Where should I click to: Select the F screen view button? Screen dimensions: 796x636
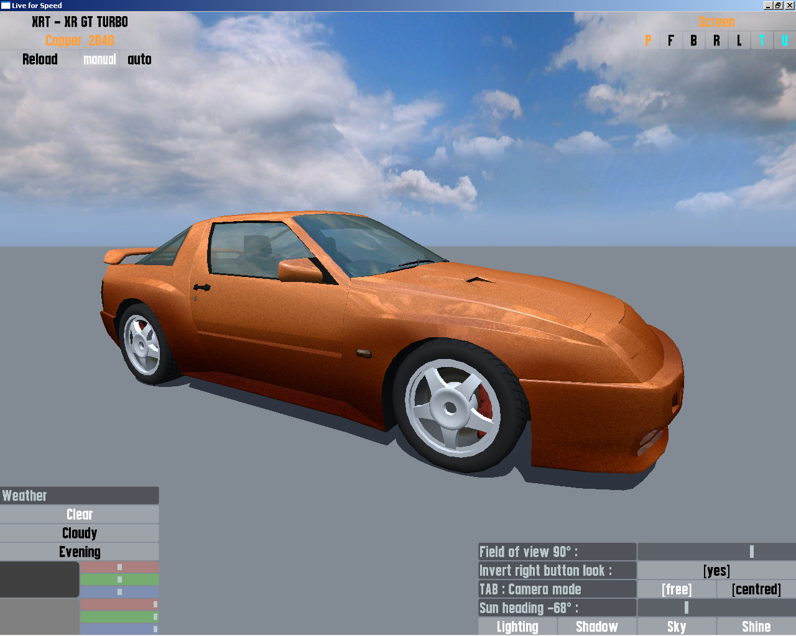pos(670,40)
